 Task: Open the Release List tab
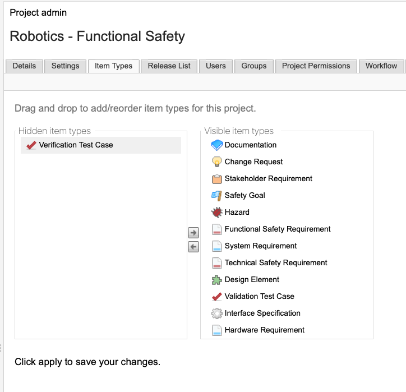pyautogui.click(x=169, y=66)
